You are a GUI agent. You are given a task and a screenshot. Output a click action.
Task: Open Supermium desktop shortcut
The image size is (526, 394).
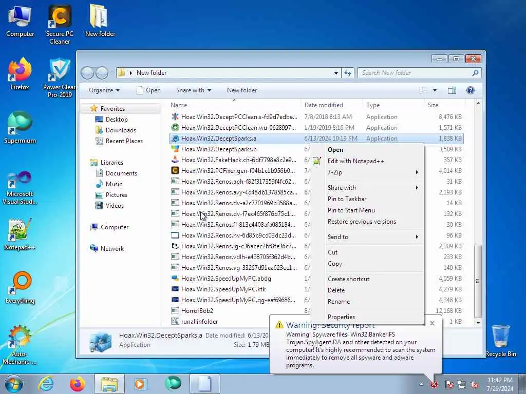(x=20, y=128)
